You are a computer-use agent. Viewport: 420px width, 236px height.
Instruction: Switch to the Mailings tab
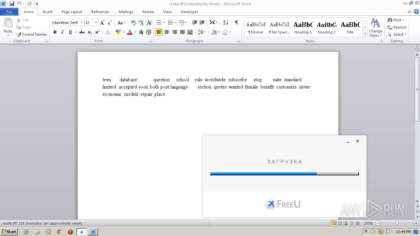[x=126, y=12]
